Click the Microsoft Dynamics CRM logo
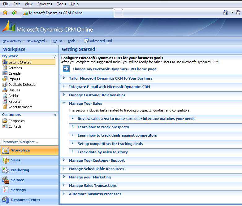The image size is (242, 206). 9,26
